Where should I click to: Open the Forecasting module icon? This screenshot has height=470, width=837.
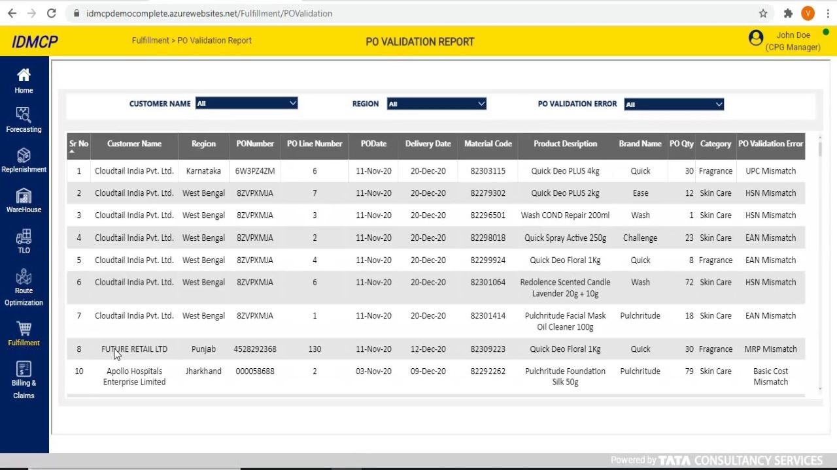click(x=24, y=115)
